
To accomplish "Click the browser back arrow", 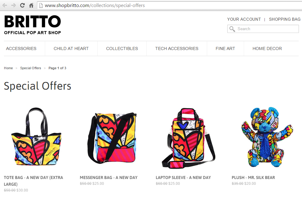I will point(5,5).
